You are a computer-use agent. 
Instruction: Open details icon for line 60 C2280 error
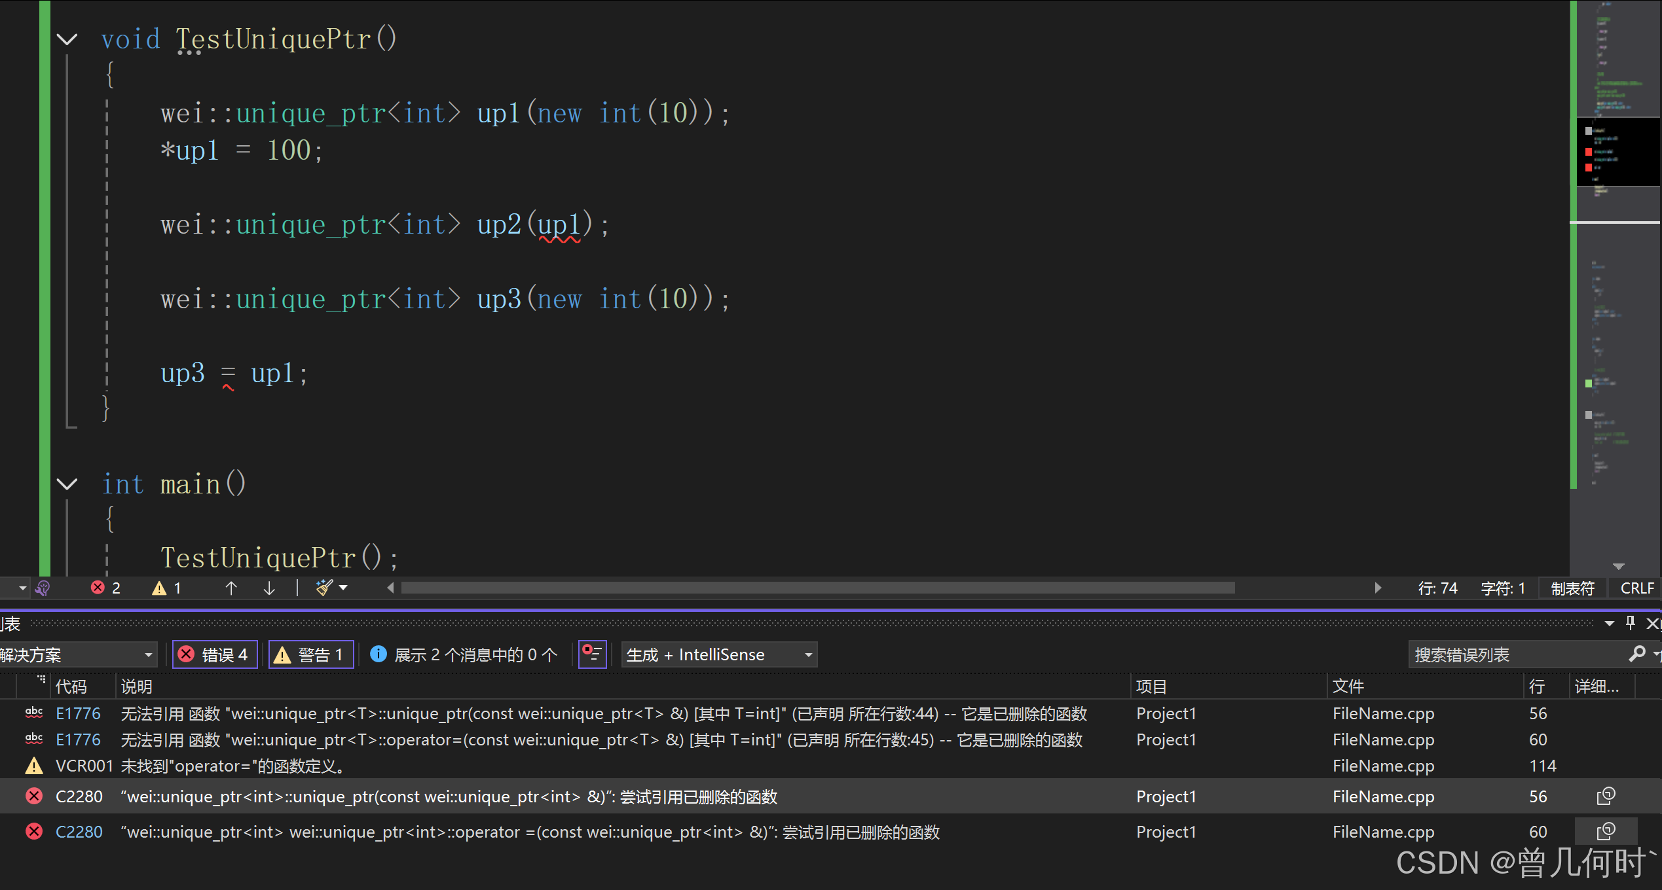pos(1605,832)
